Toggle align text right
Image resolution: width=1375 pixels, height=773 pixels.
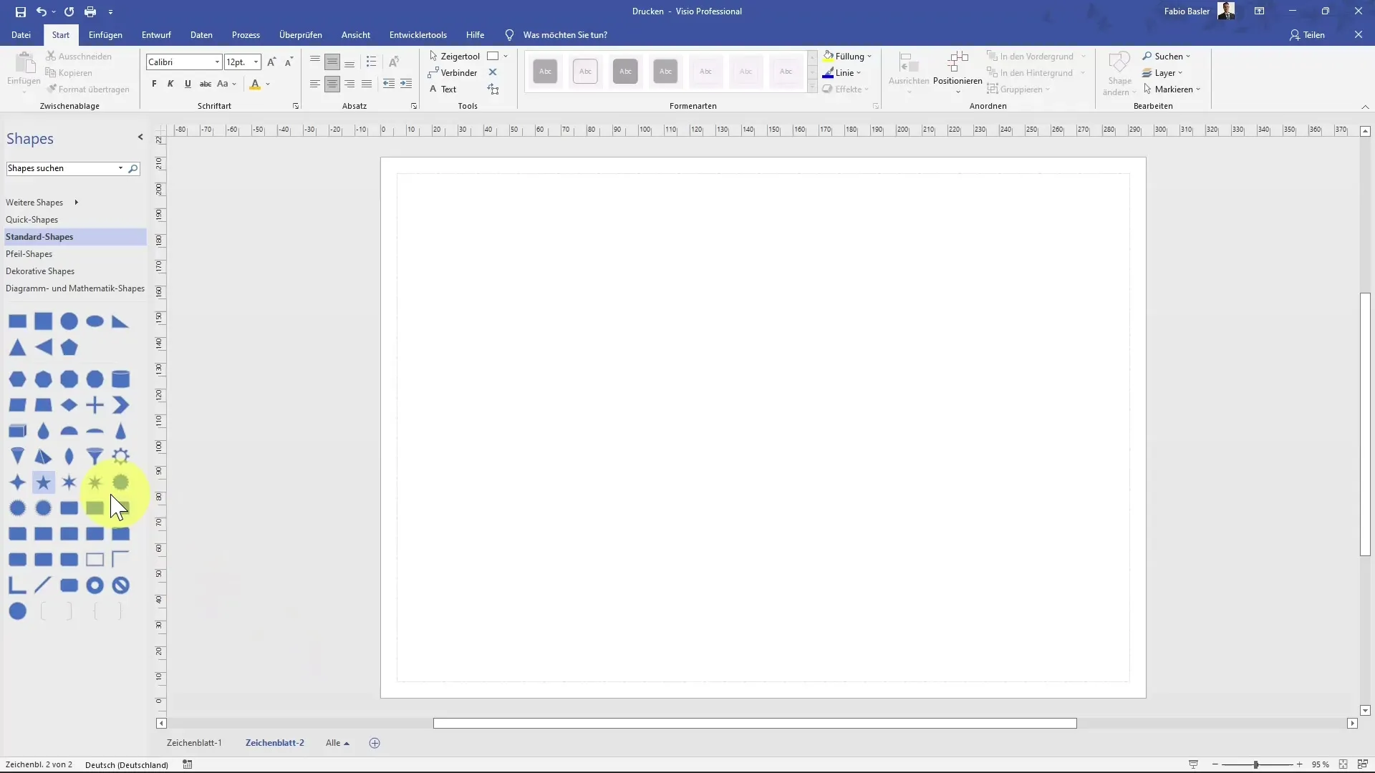coord(349,84)
